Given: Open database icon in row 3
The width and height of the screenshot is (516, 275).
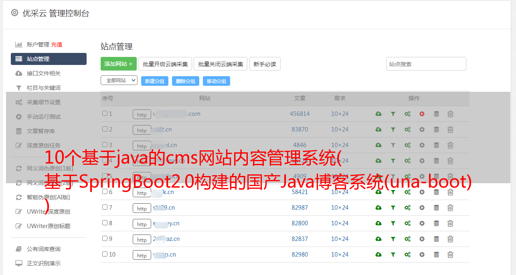Looking at the screenshot, I should (436, 145).
